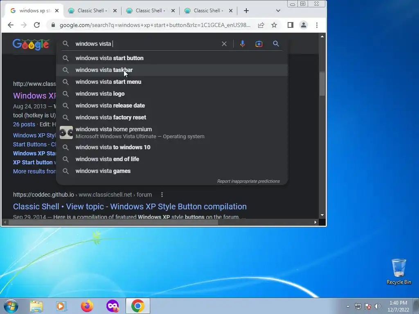
Task: Launch Windows Media Player from taskbar
Action: (61, 306)
